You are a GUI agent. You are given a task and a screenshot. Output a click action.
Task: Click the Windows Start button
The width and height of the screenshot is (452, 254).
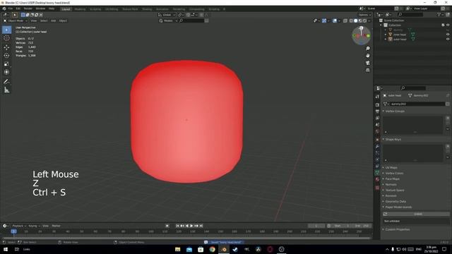pos(6,249)
